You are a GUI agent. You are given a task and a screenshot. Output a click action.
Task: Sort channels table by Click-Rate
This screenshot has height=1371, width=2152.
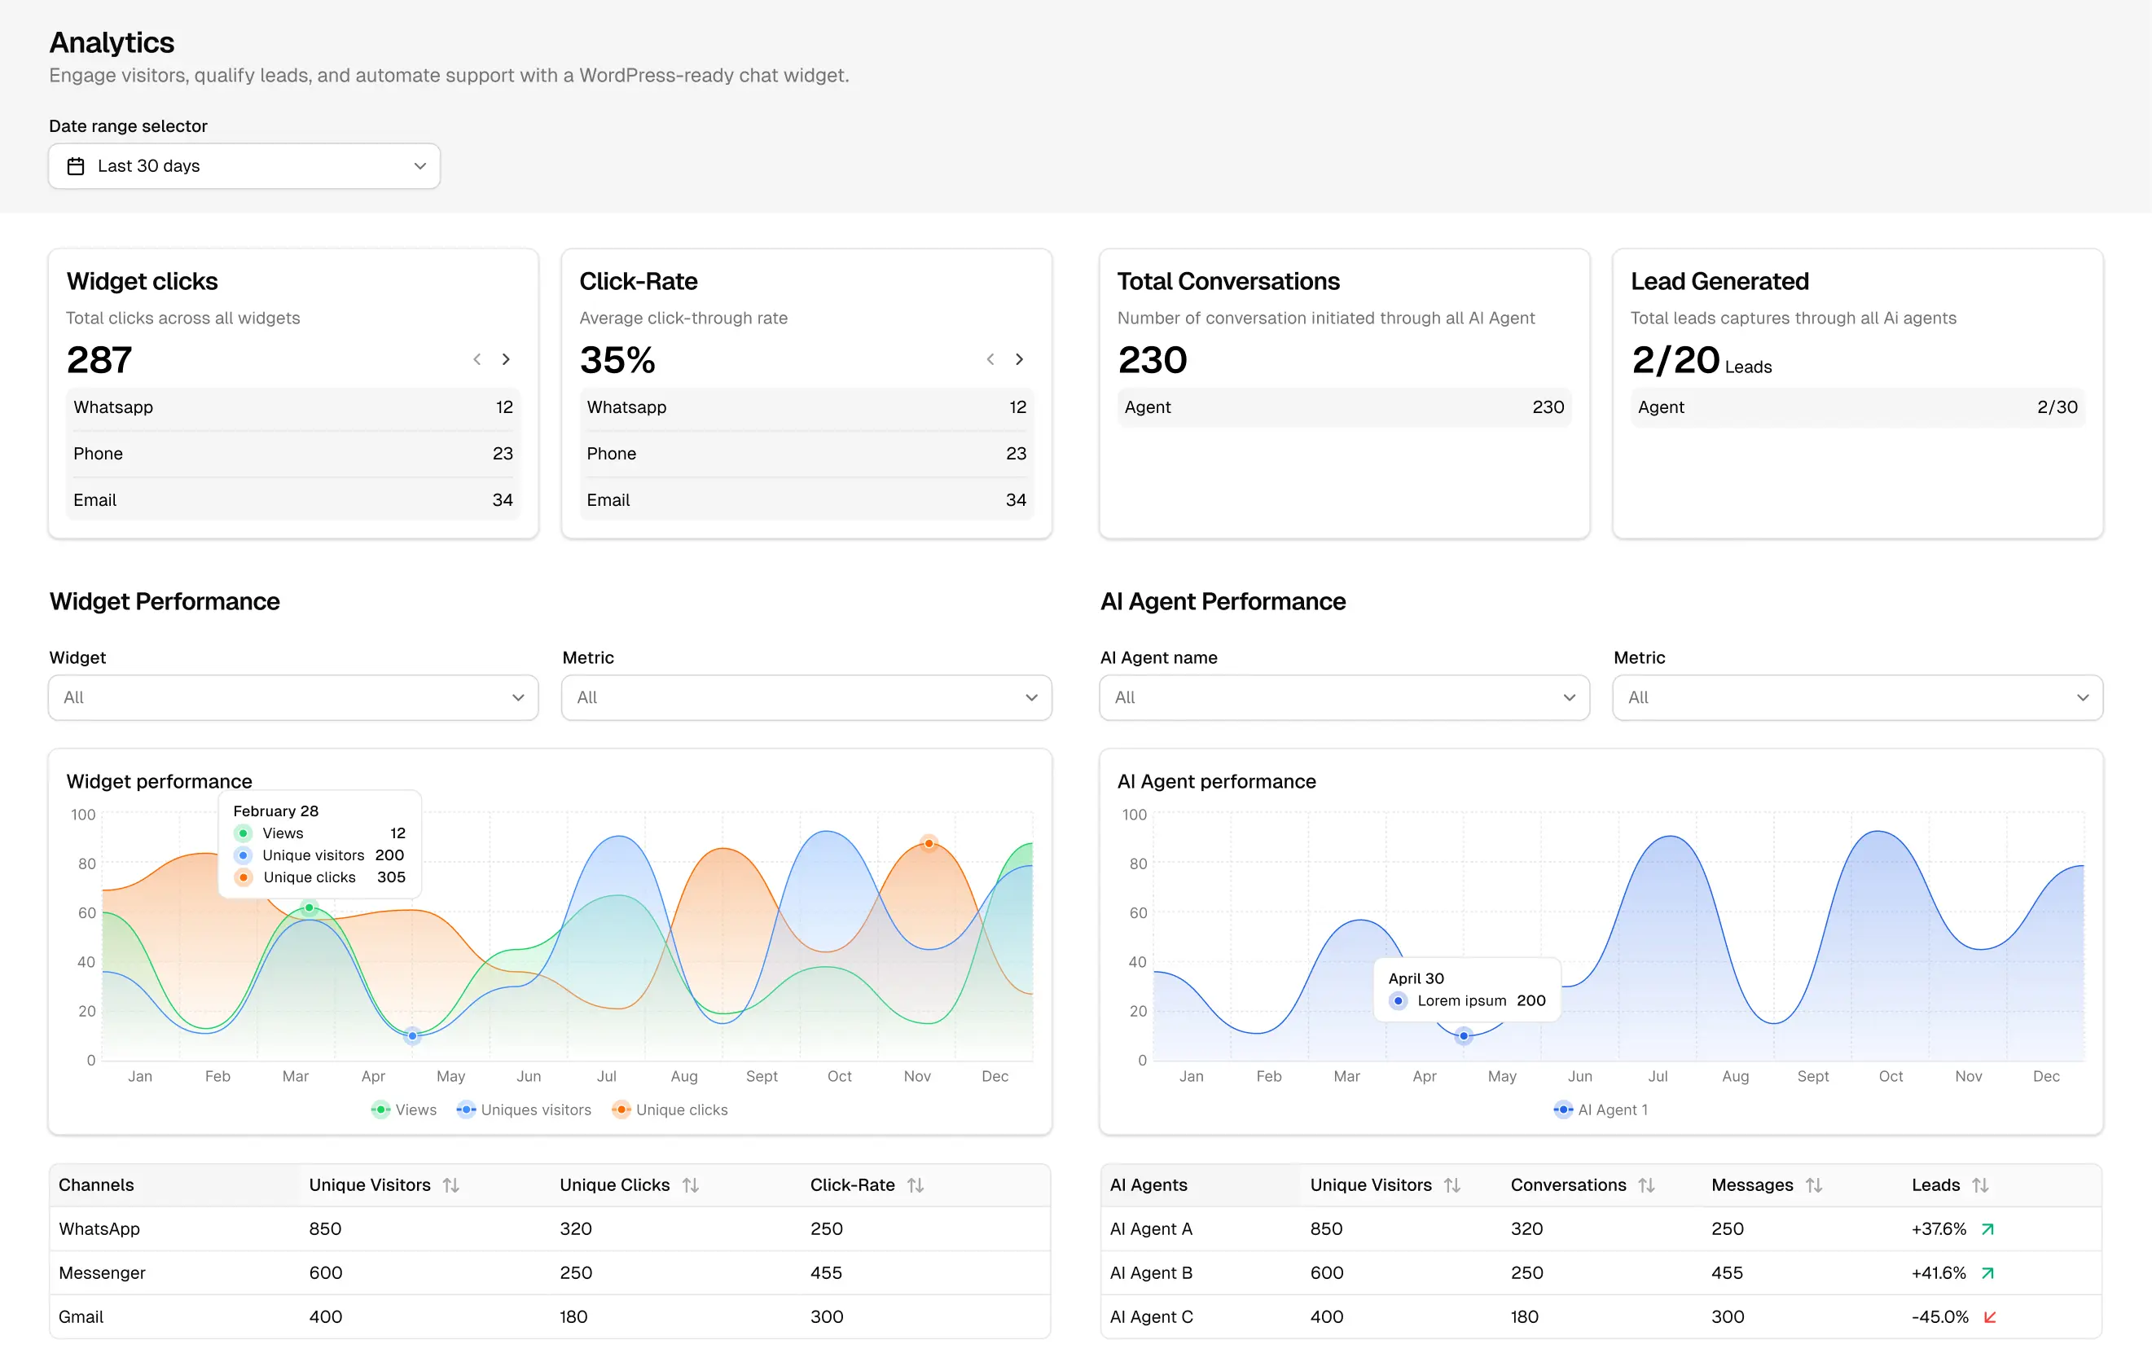coord(916,1185)
